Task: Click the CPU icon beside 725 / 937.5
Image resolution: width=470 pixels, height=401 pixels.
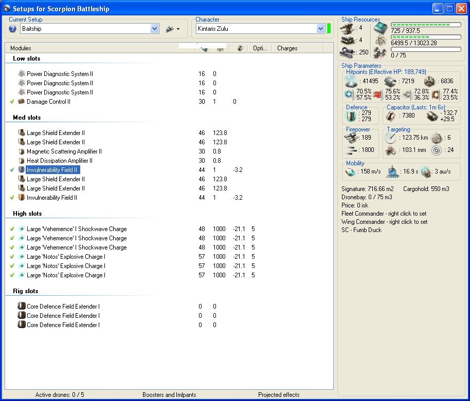Action: (381, 28)
